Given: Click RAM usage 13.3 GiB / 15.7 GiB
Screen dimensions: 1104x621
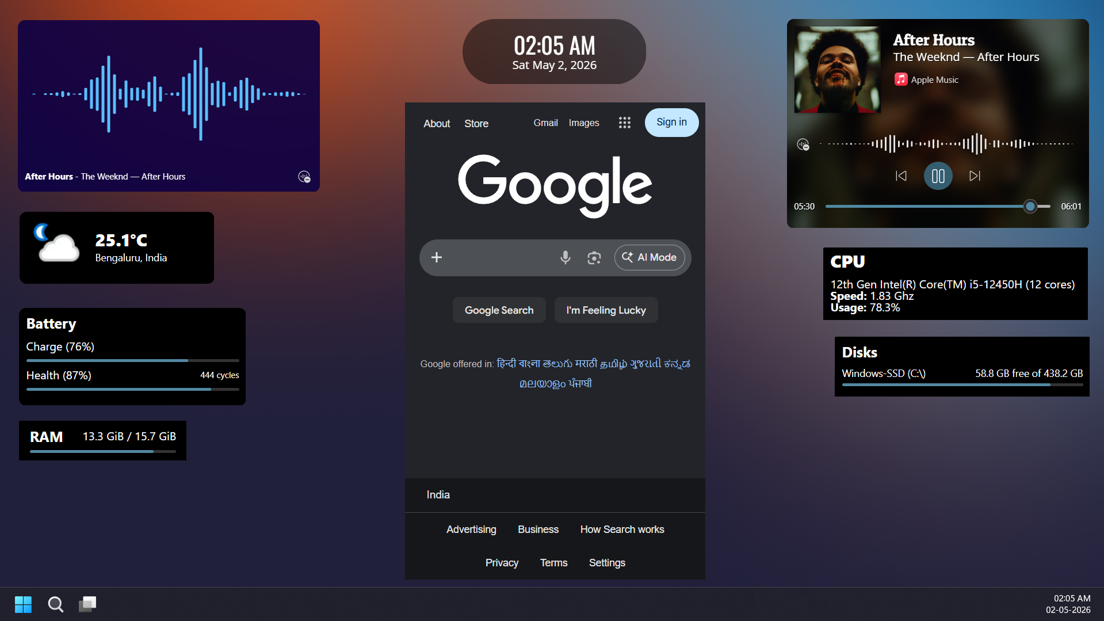Looking at the screenshot, I should pos(129,436).
